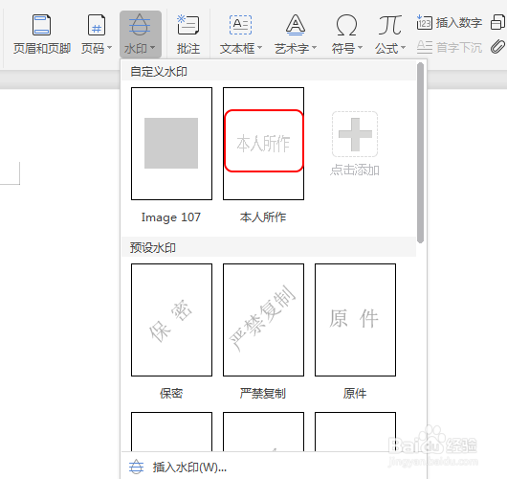
Task: Select the 本人所作 custom watermark thumbnail
Action: tap(263, 144)
